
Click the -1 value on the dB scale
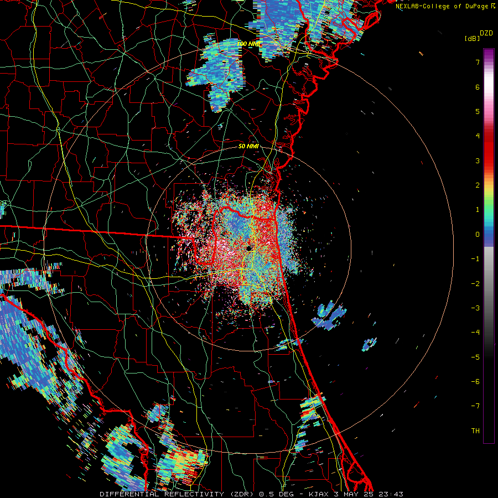click(475, 259)
